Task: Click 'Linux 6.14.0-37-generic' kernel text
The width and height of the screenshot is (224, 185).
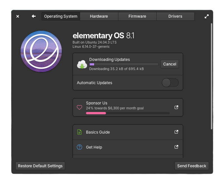Action: [91, 46]
